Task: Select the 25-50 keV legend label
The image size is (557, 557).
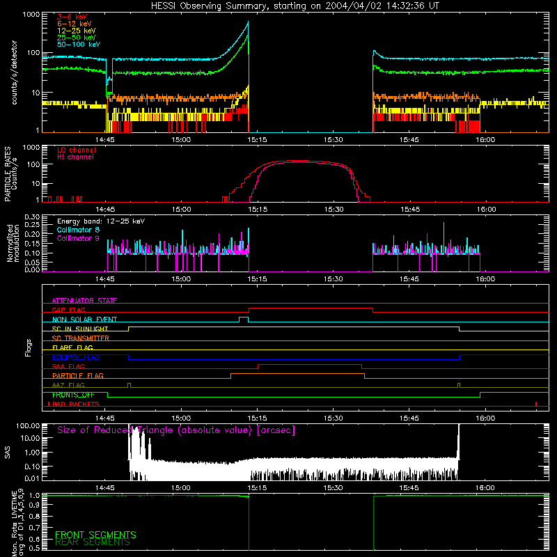Action: (77, 38)
